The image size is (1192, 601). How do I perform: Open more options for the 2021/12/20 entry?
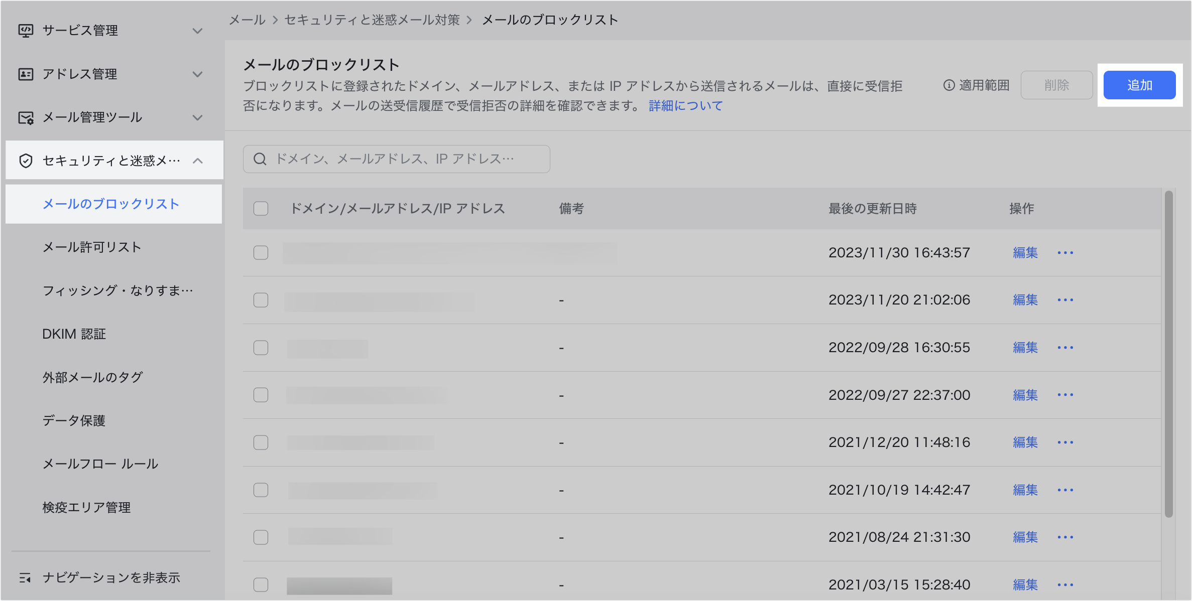point(1065,442)
